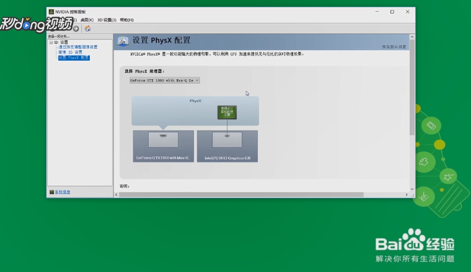Select 设置 PhysX 配置 tree item
471x272 pixels.
click(74, 57)
